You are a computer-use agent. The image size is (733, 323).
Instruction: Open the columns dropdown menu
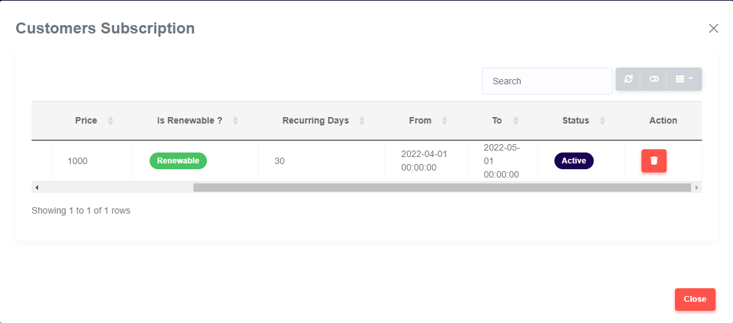(x=684, y=79)
